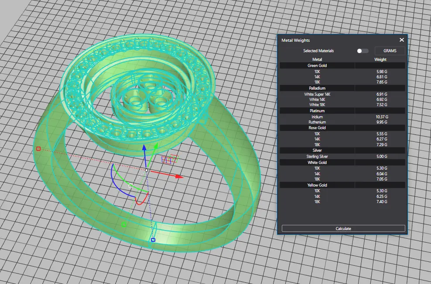Click the Metal column header
The image size is (431, 284).
tap(317, 59)
